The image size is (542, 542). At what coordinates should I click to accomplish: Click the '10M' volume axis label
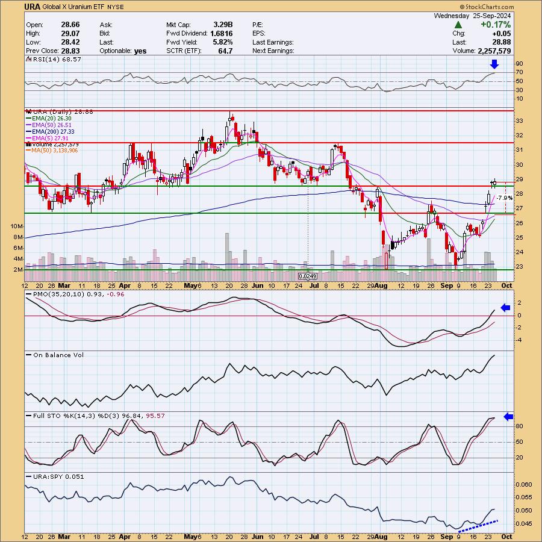point(17,226)
